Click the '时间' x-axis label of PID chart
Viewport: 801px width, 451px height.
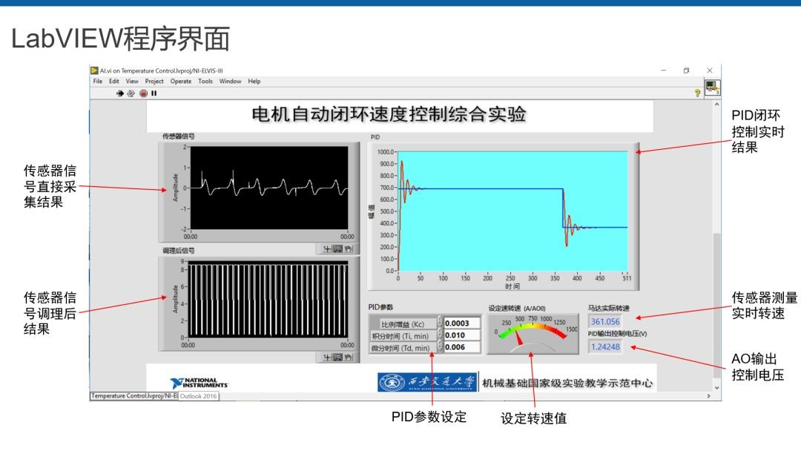[x=512, y=286]
